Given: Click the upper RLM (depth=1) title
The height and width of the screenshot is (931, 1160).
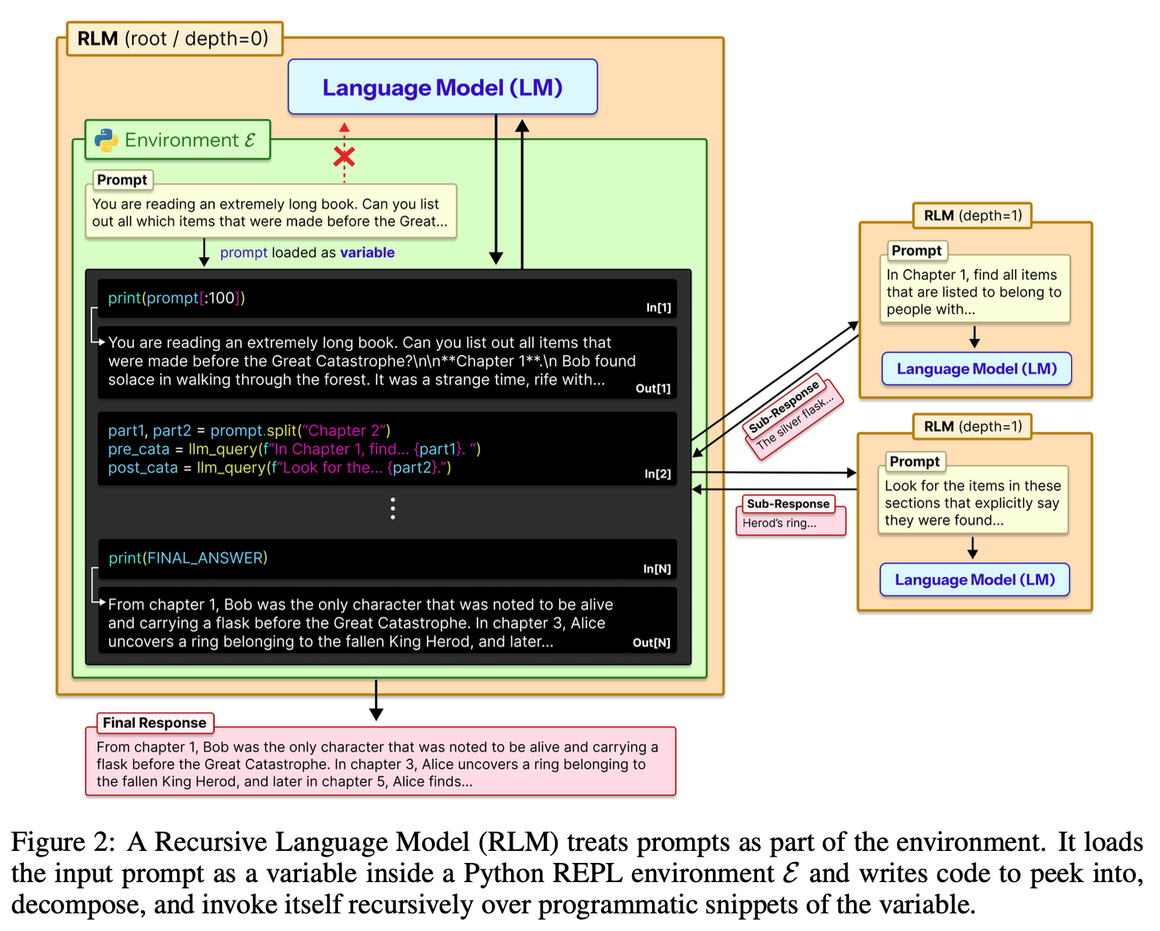Looking at the screenshot, I should pyautogui.click(x=973, y=216).
